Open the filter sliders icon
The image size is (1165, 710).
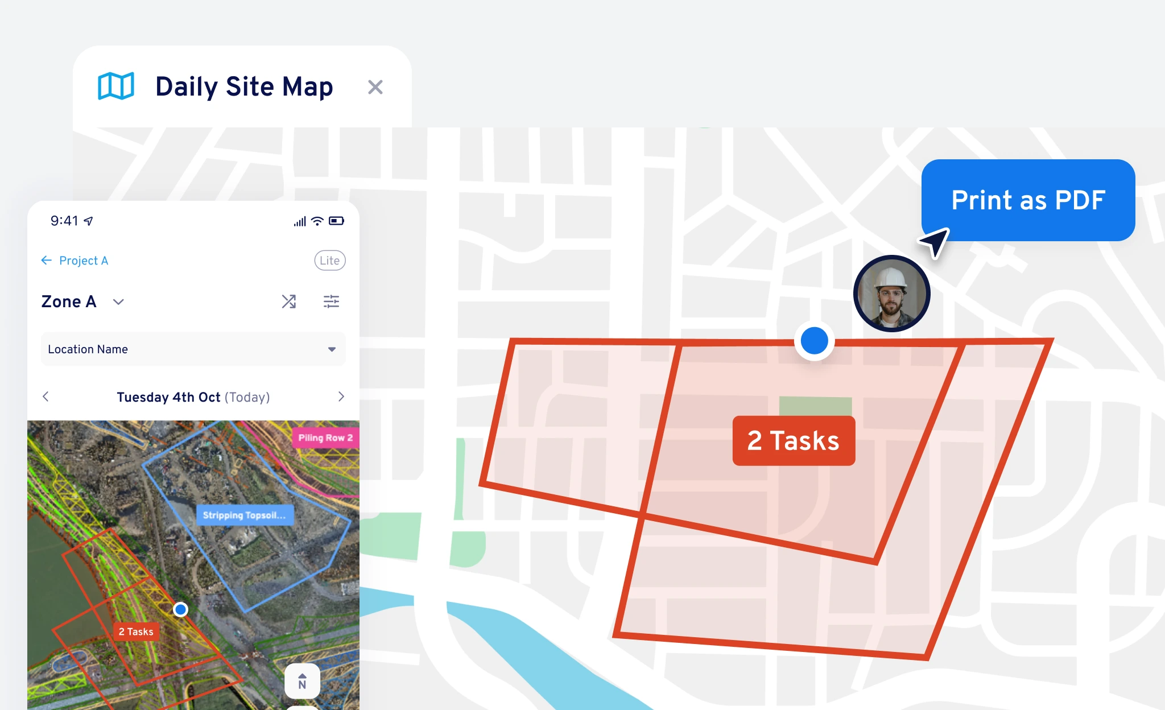coord(332,302)
